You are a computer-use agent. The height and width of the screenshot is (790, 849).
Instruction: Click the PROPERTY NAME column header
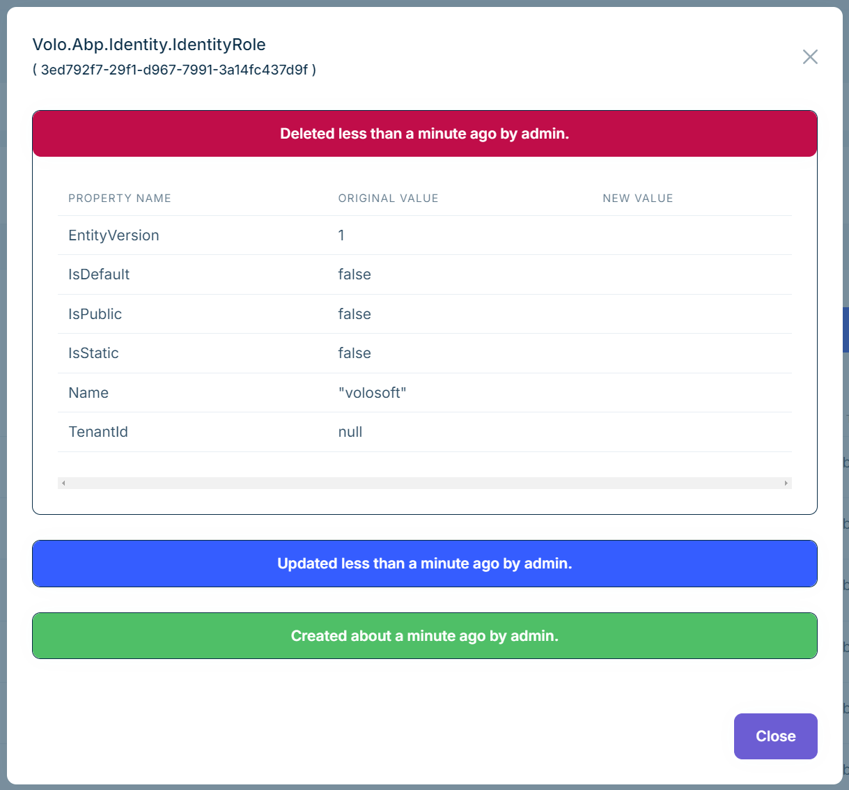coord(119,198)
